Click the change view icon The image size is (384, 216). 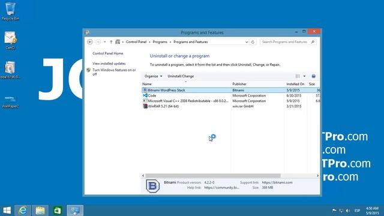(x=298, y=76)
